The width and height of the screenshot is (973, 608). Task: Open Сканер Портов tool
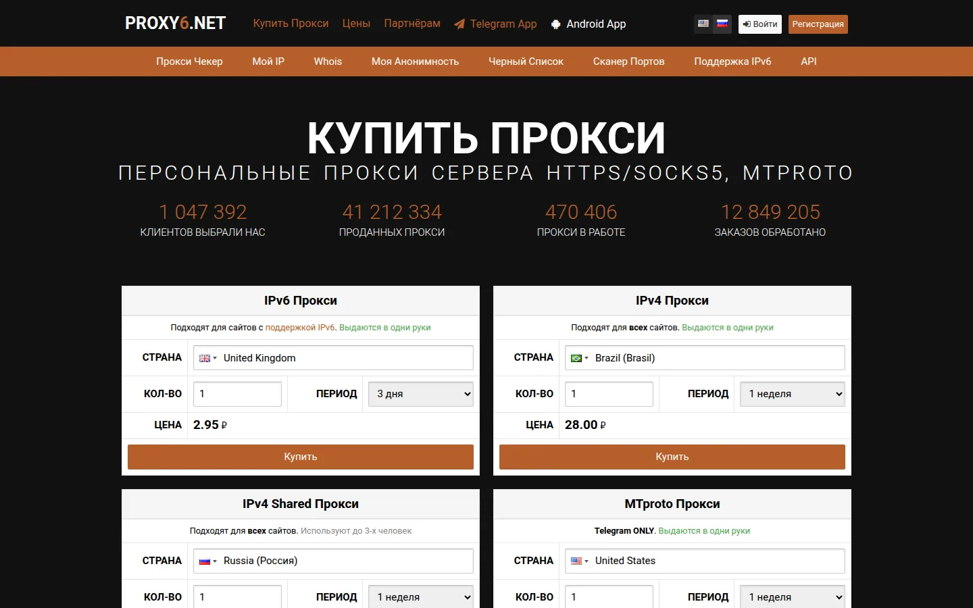[628, 61]
